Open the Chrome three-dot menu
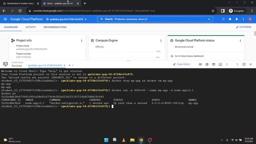Image resolution: width=256 pixels, height=144 pixels. (252, 11)
